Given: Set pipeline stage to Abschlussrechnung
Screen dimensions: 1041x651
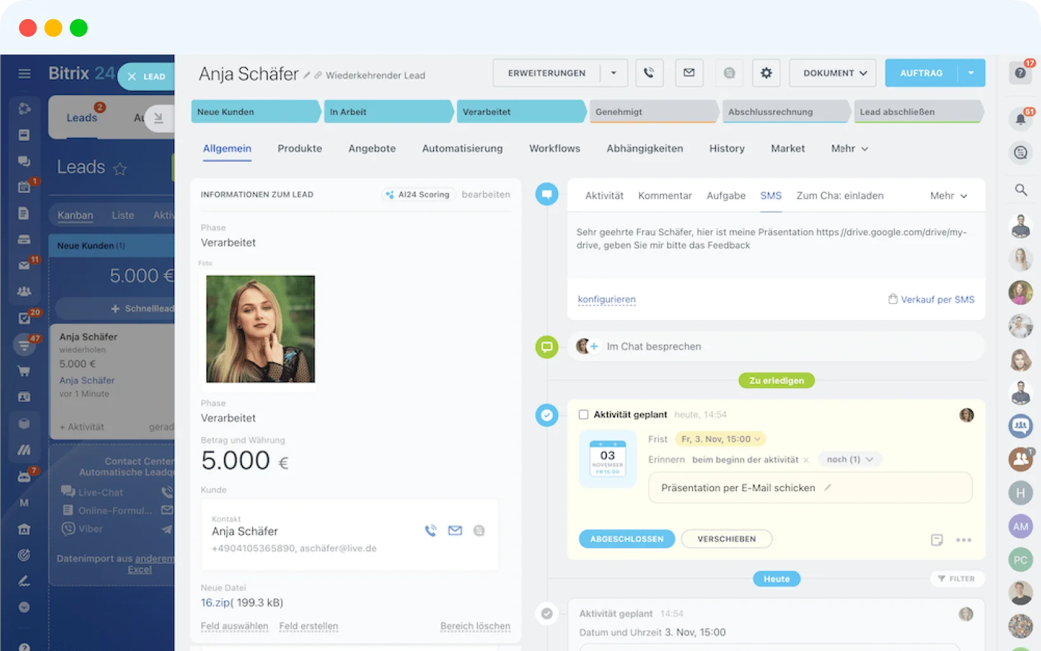Looking at the screenshot, I should pyautogui.click(x=785, y=112).
